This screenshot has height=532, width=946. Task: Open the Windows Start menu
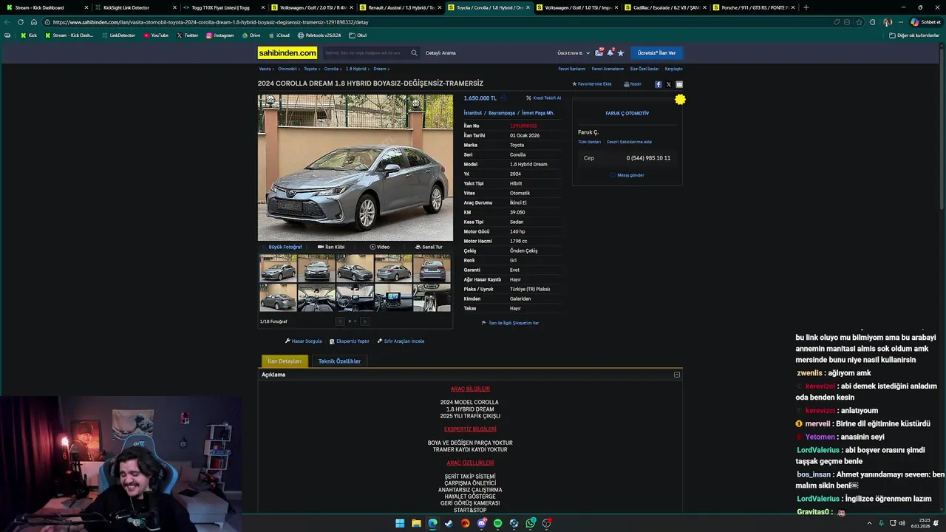400,523
